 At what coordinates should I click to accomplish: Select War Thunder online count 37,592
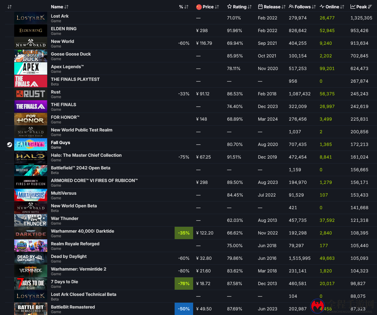coord(327,220)
